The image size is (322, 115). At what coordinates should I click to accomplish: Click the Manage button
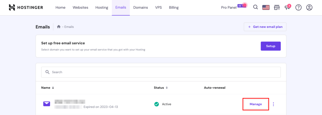(x=256, y=104)
